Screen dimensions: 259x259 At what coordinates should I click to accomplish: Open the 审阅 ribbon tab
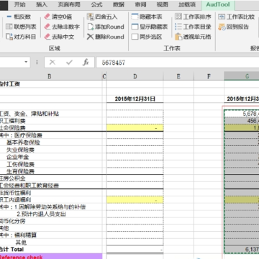click(140, 4)
